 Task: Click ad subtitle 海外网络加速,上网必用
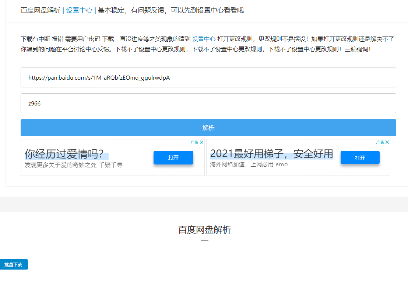(x=242, y=164)
